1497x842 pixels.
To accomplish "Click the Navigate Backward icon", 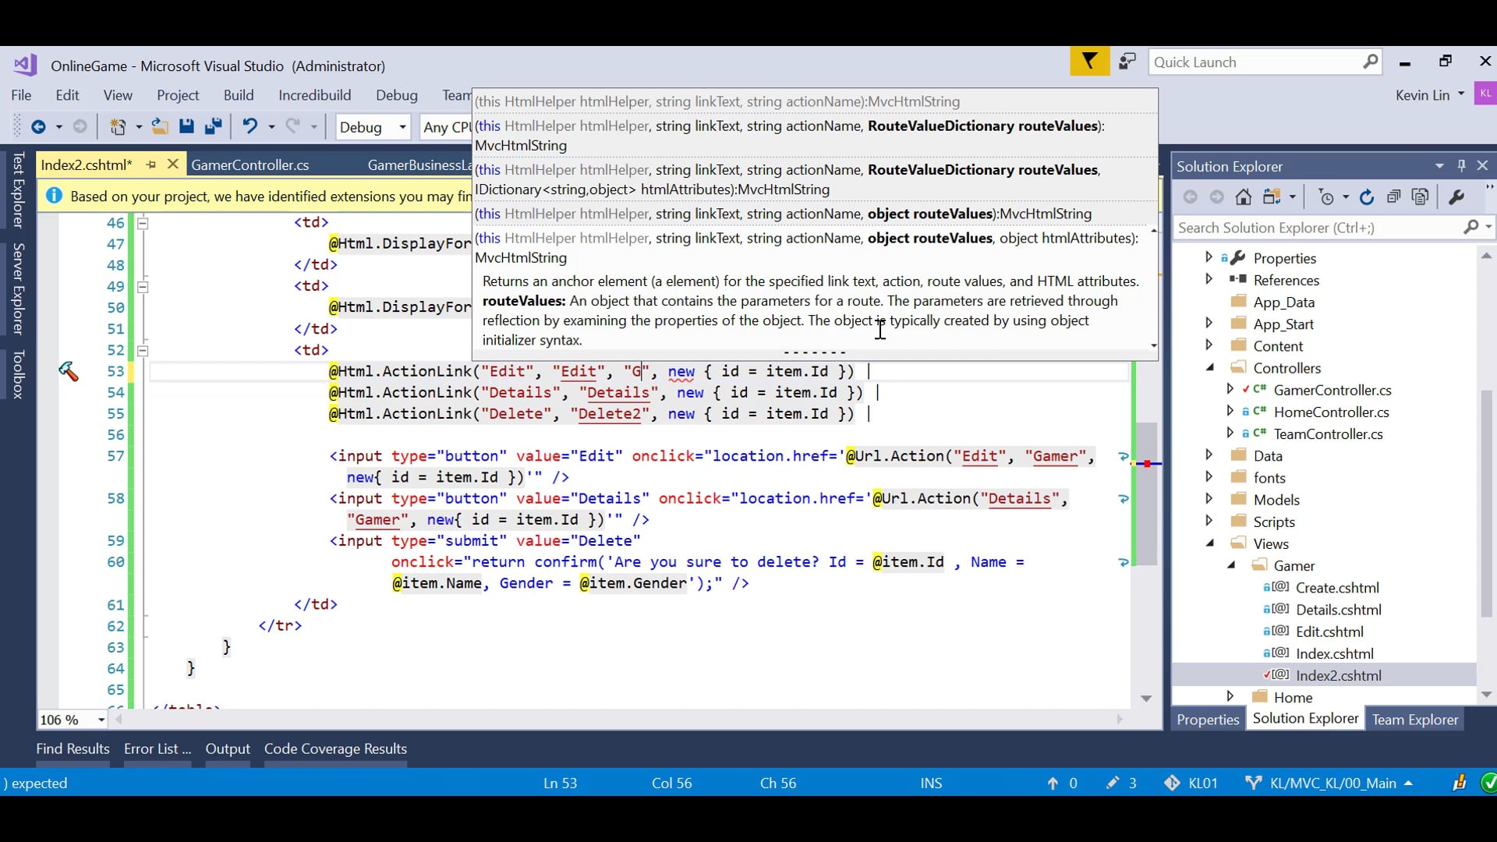I will click(x=38, y=126).
